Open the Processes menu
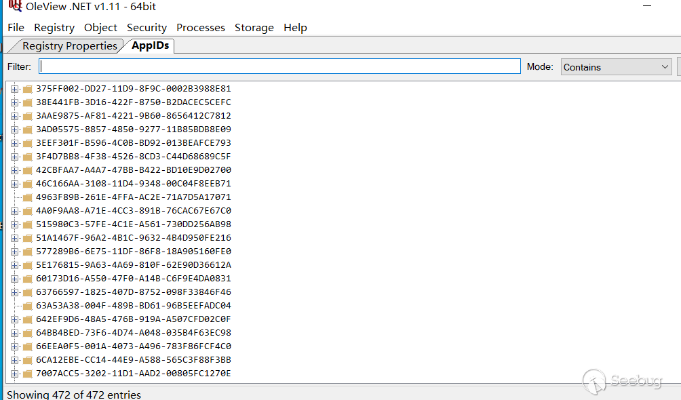681x400 pixels. click(200, 28)
